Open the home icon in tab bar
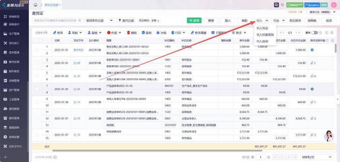This screenshot has height=162, width=340. click(35, 5)
